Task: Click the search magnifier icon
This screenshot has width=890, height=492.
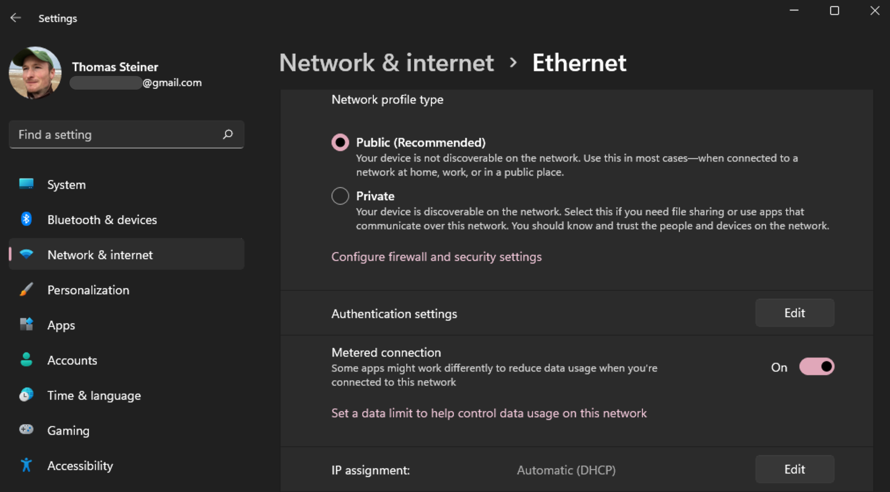Action: tap(228, 134)
